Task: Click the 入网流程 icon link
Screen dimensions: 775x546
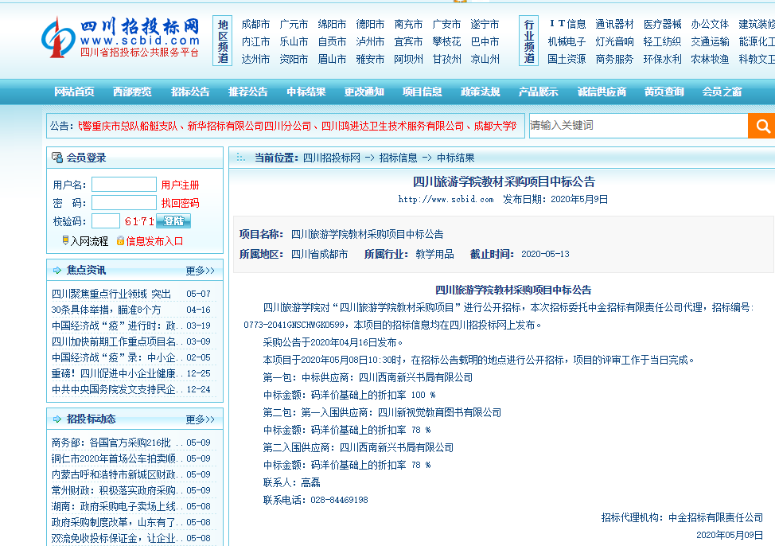Action: (85, 241)
